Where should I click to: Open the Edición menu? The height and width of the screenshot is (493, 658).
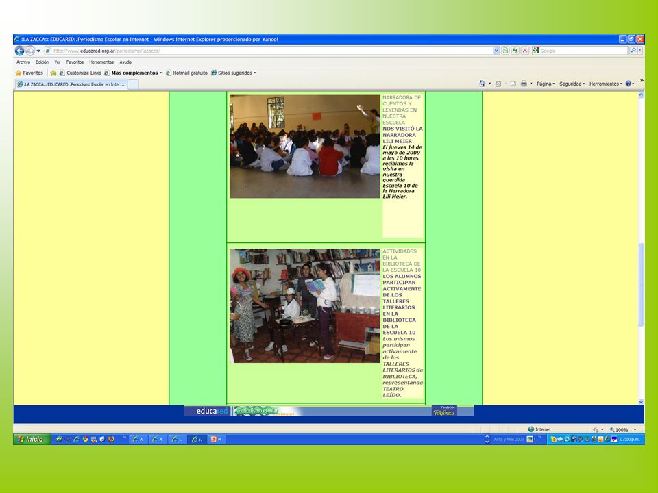42,62
